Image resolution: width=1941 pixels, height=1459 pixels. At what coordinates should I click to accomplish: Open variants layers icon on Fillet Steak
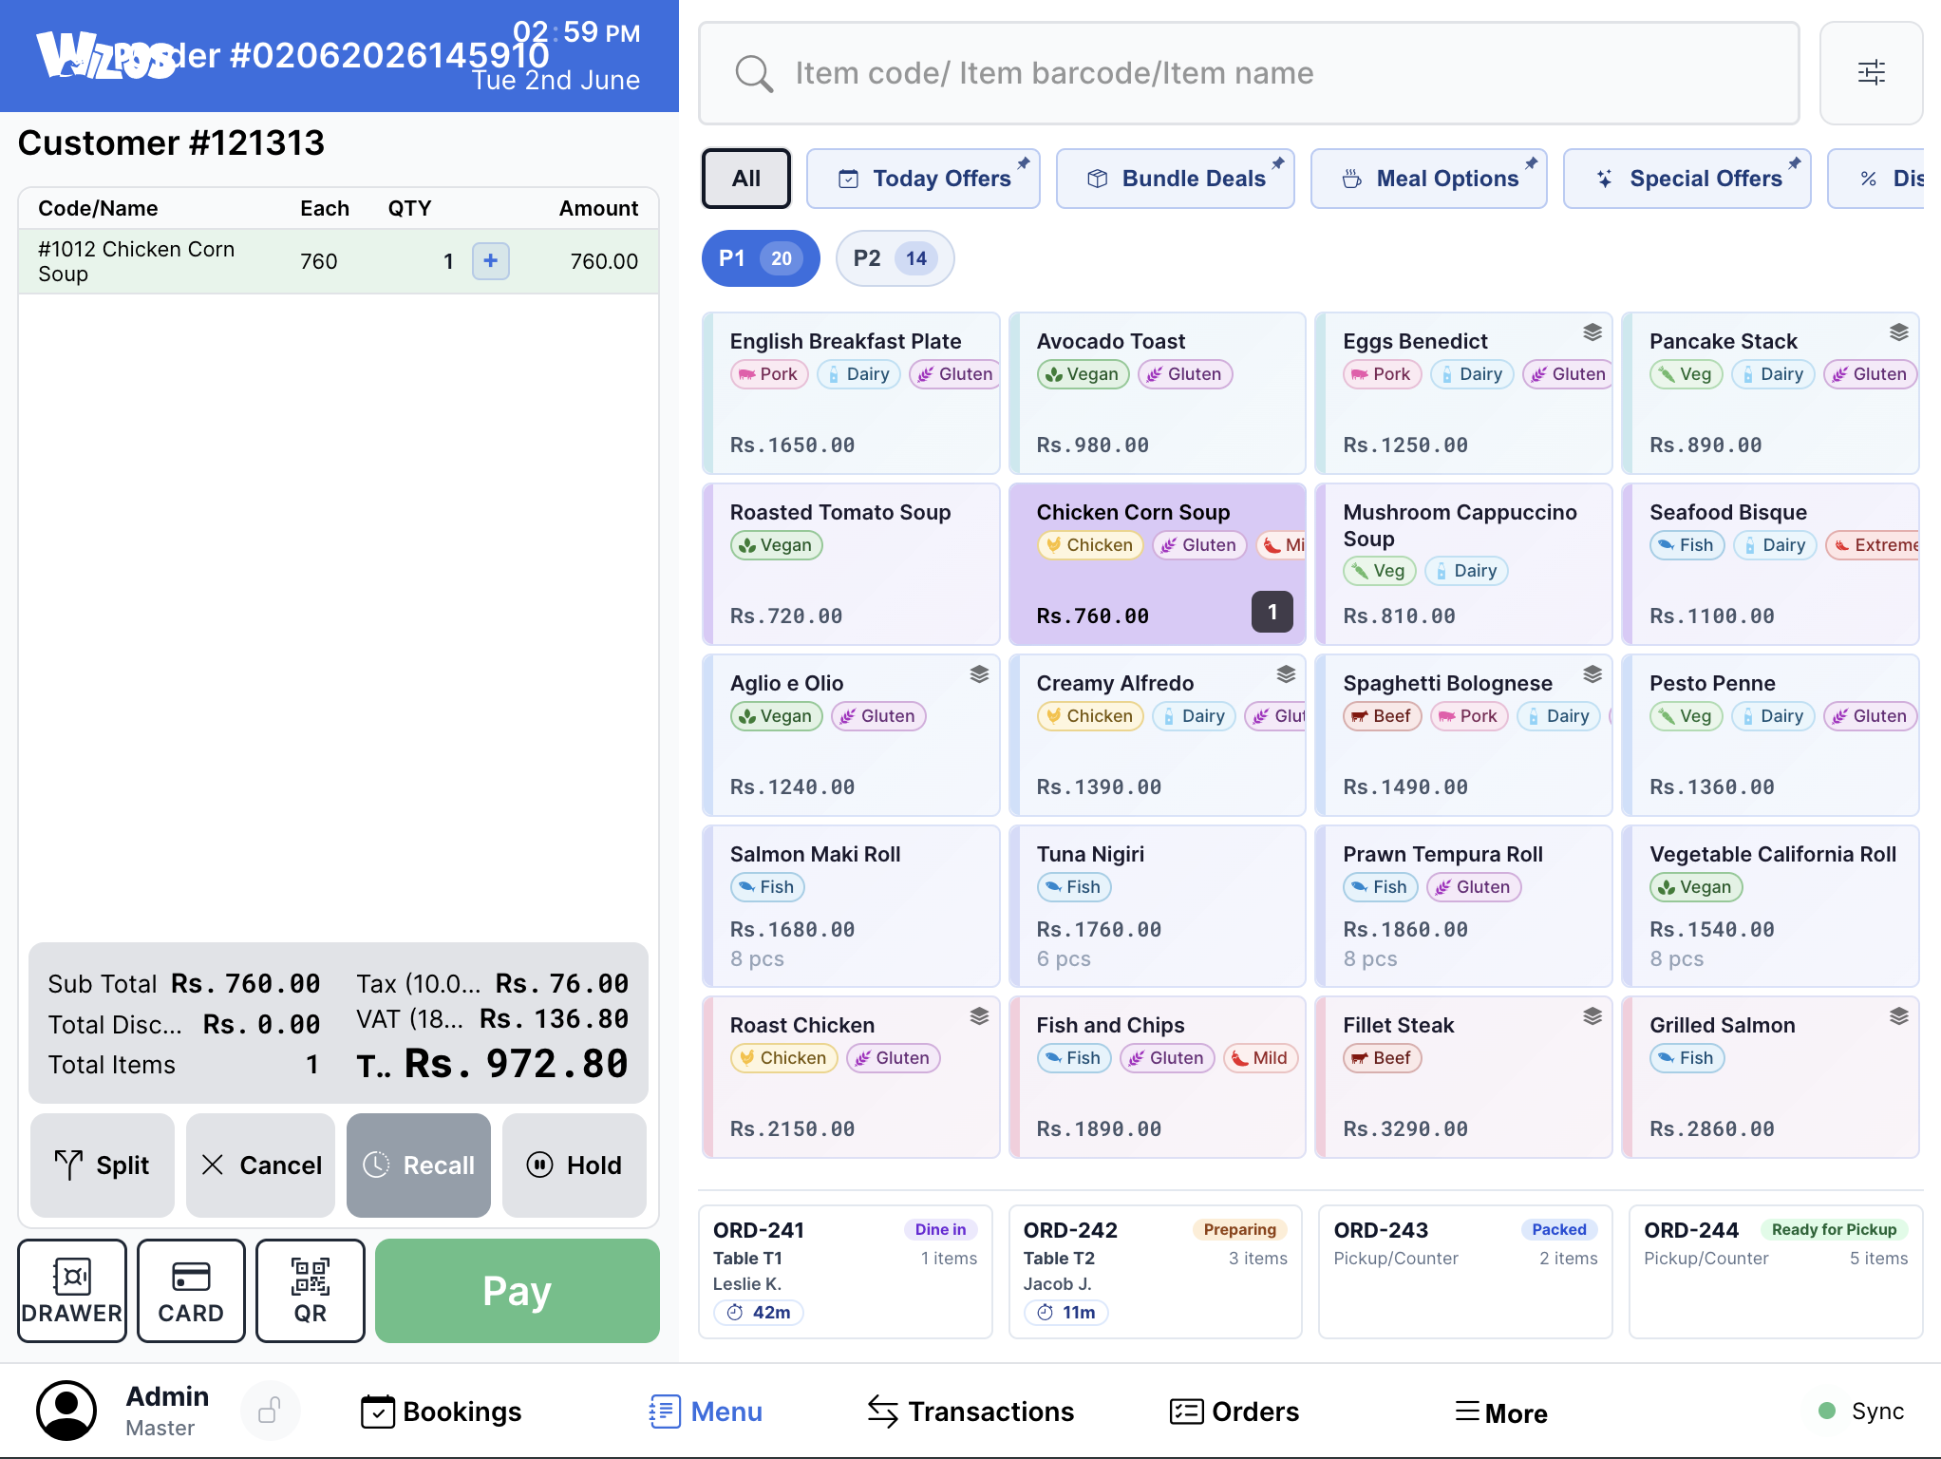(x=1592, y=1016)
